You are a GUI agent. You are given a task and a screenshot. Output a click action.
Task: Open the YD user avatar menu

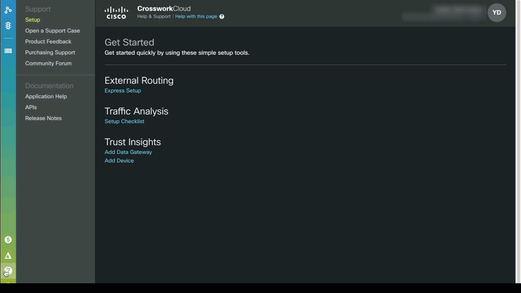(x=496, y=12)
